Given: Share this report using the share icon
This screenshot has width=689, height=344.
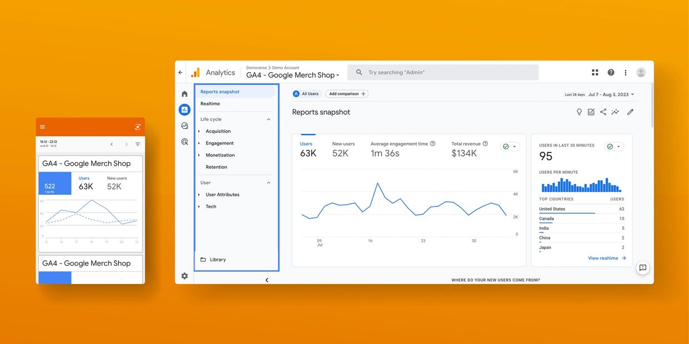Looking at the screenshot, I should pos(603,112).
